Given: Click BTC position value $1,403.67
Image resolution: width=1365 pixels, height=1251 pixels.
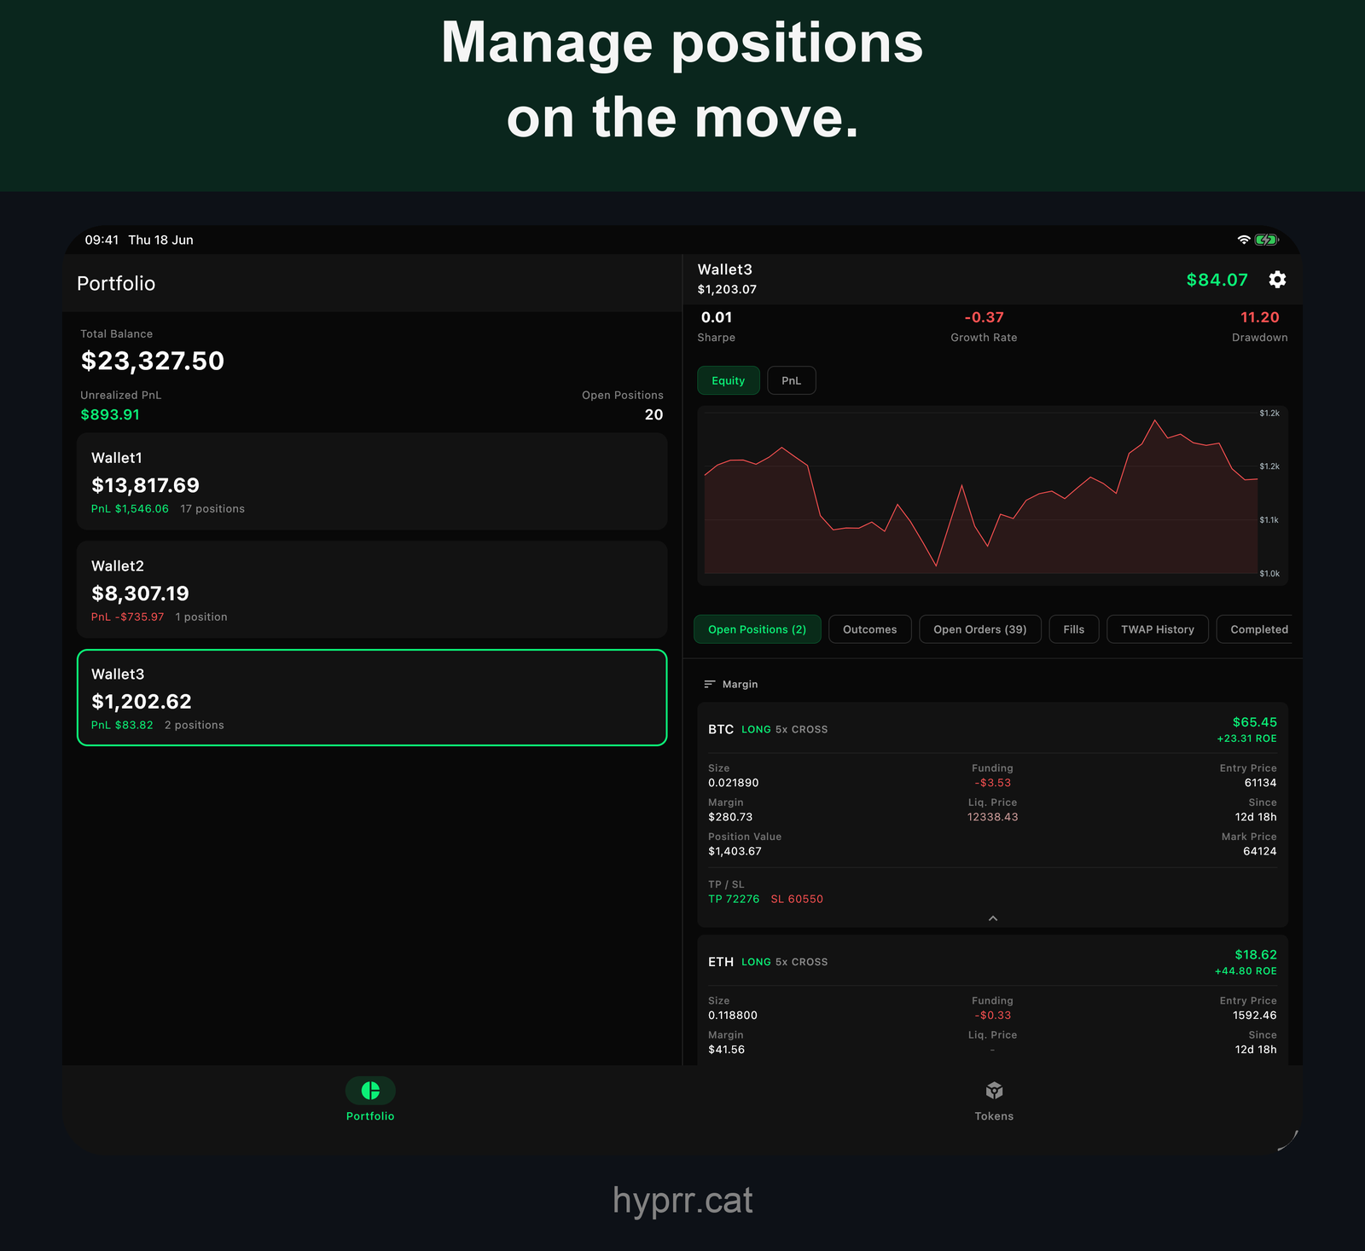Looking at the screenshot, I should coord(735,851).
